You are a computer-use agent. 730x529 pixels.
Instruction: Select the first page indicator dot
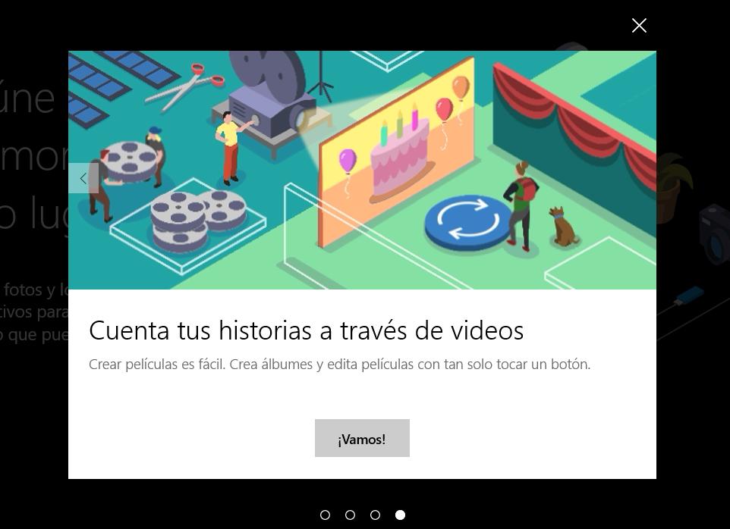point(326,515)
